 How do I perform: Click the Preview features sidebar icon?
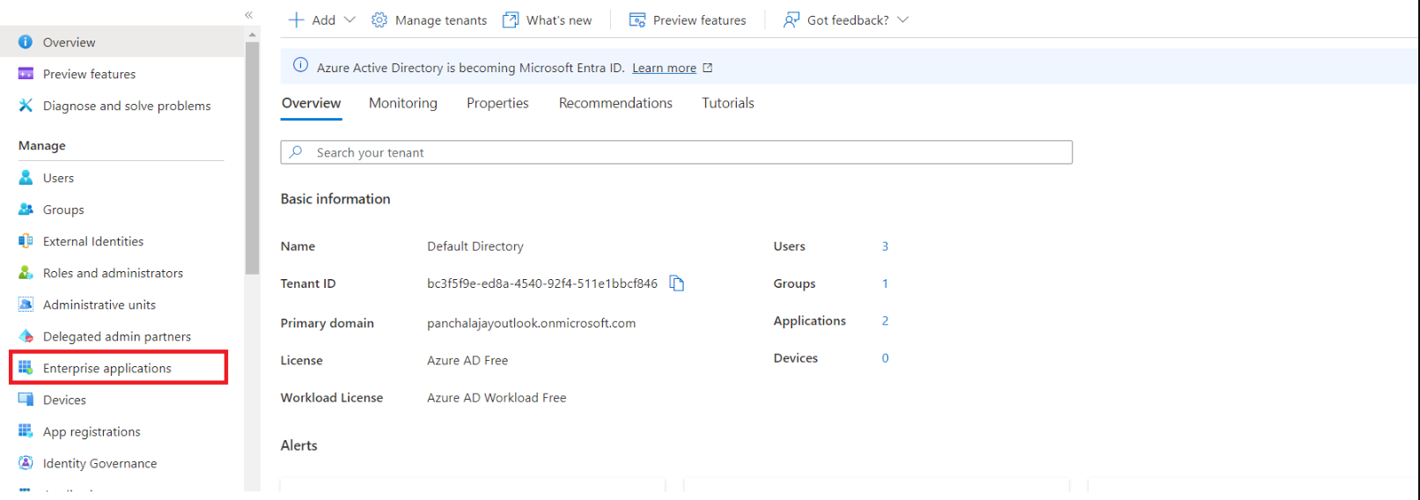(26, 74)
